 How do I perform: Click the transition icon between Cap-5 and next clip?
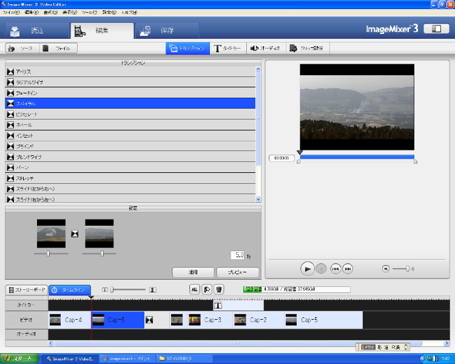149,320
